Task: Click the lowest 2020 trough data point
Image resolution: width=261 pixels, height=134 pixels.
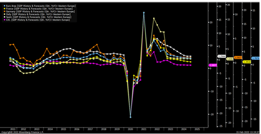Action: [x=130, y=117]
